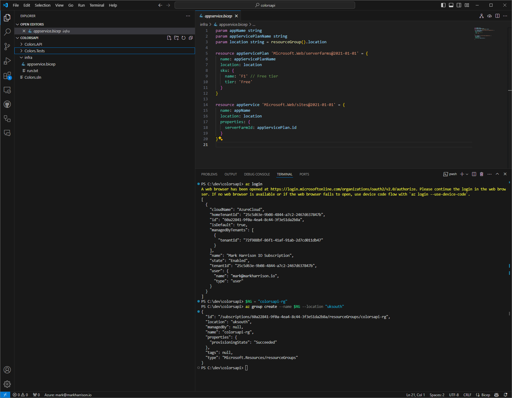Open the GitHub view in activity bar
Viewport: 512px width, 398px height.
pos(7,104)
